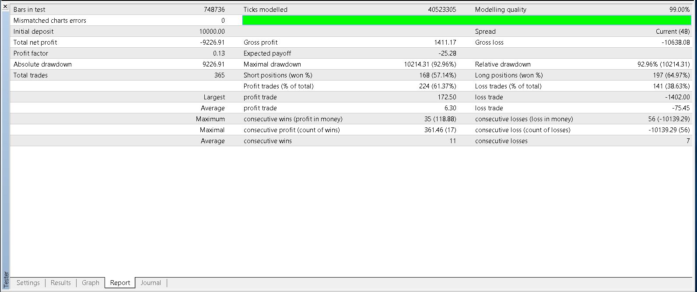Select the Total net profit value -9226.91
This screenshot has width=697, height=292.
[212, 42]
